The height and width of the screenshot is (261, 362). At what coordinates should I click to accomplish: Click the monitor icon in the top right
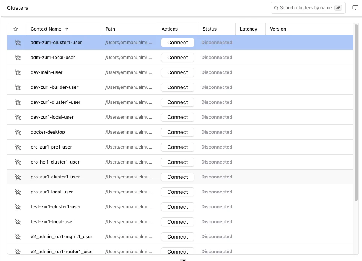(355, 7)
